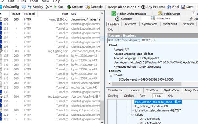Open the Remove sessions dropdown arrow
The image size is (198, 124).
[x=51, y=7]
